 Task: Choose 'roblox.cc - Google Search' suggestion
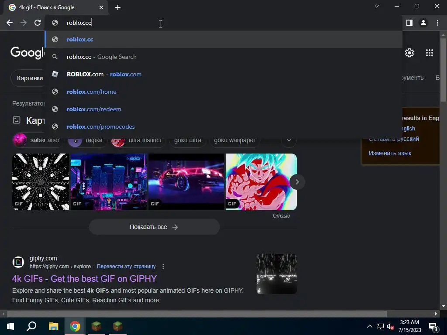[x=223, y=57]
